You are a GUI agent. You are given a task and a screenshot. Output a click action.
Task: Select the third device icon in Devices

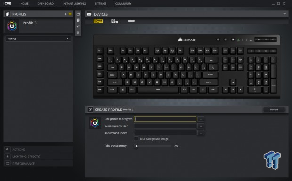pos(131,21)
